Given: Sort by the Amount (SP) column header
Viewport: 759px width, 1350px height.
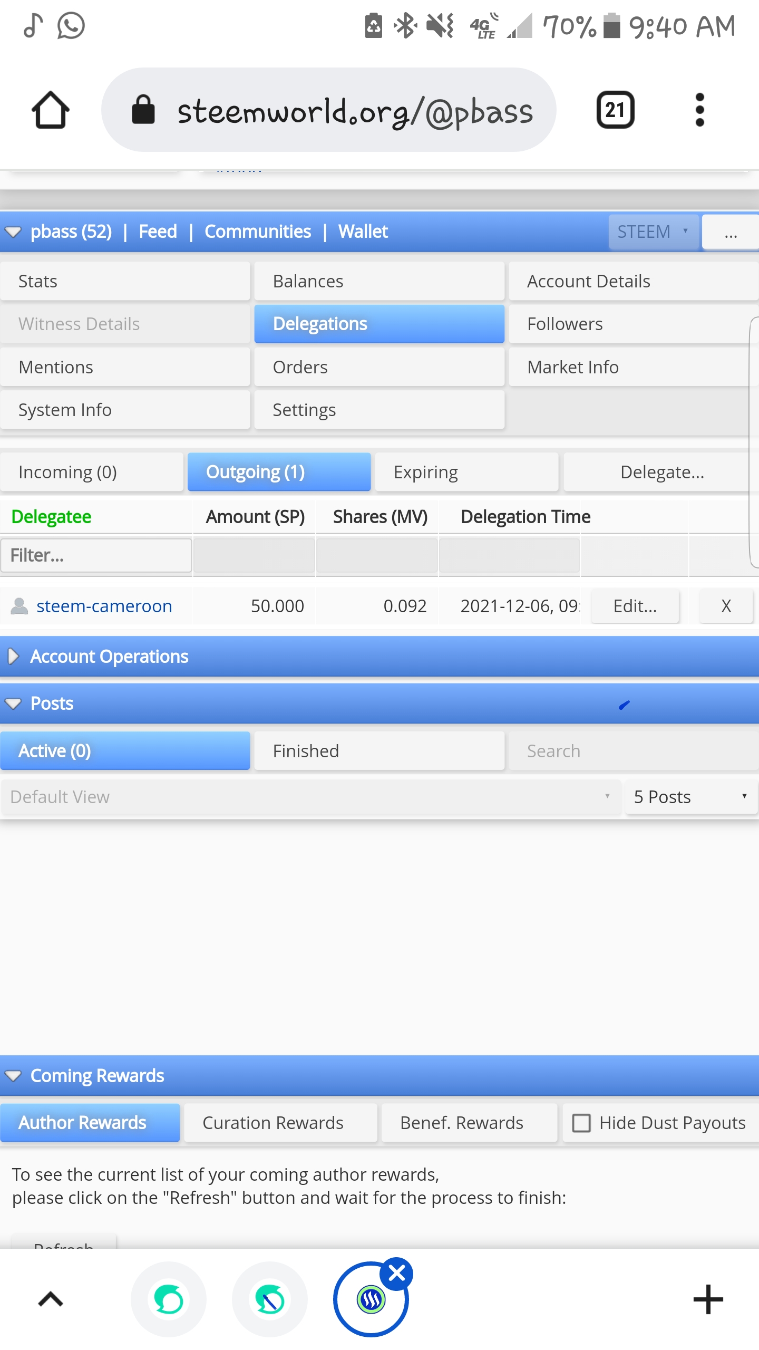Looking at the screenshot, I should click(x=255, y=517).
